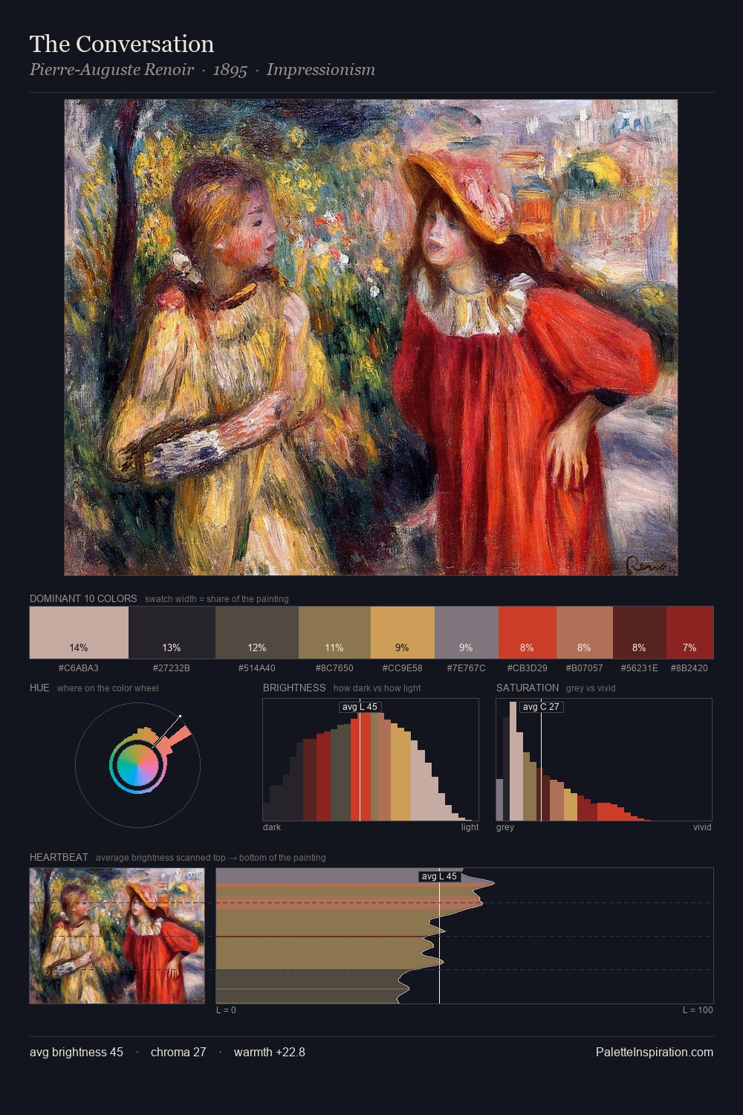The height and width of the screenshot is (1115, 743).
Task: Click the '#7E767C' hex code text
Action: click(466, 668)
